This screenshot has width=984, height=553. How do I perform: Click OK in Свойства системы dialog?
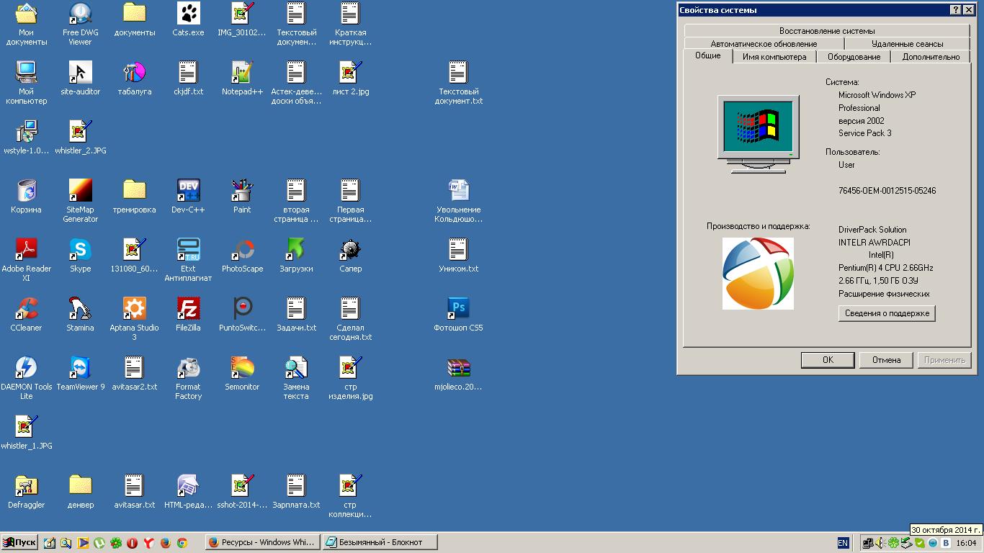point(828,360)
